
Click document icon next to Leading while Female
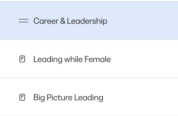pos(22,59)
